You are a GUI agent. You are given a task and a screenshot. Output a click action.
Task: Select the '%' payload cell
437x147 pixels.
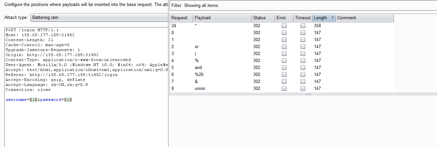222,60
